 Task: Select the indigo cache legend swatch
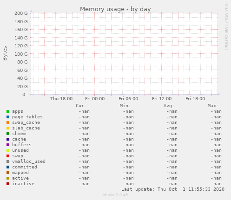coord(8,139)
